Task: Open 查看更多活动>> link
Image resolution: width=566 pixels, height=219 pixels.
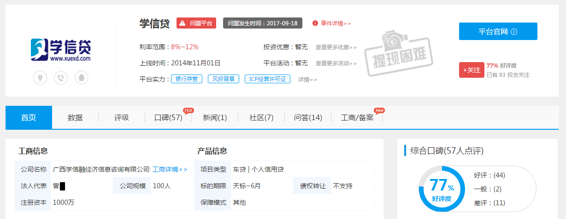Action: (336, 63)
